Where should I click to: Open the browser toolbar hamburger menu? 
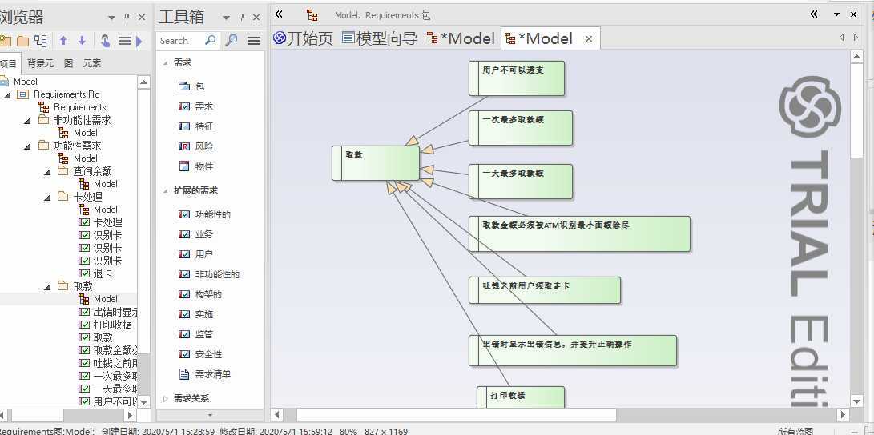(x=125, y=41)
